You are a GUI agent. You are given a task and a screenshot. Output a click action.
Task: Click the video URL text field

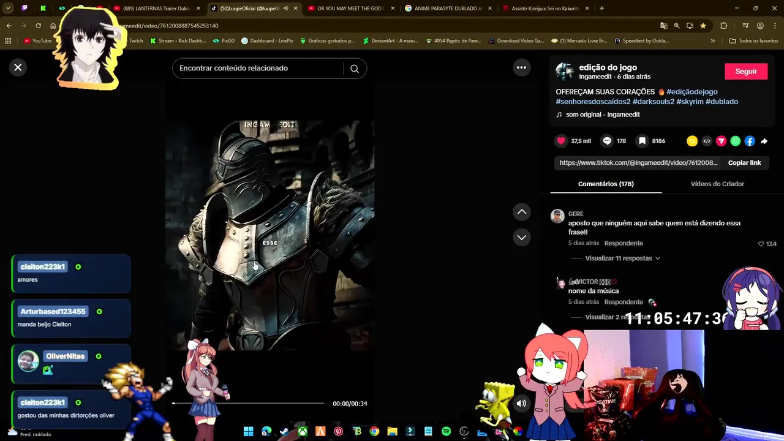pyautogui.click(x=638, y=163)
